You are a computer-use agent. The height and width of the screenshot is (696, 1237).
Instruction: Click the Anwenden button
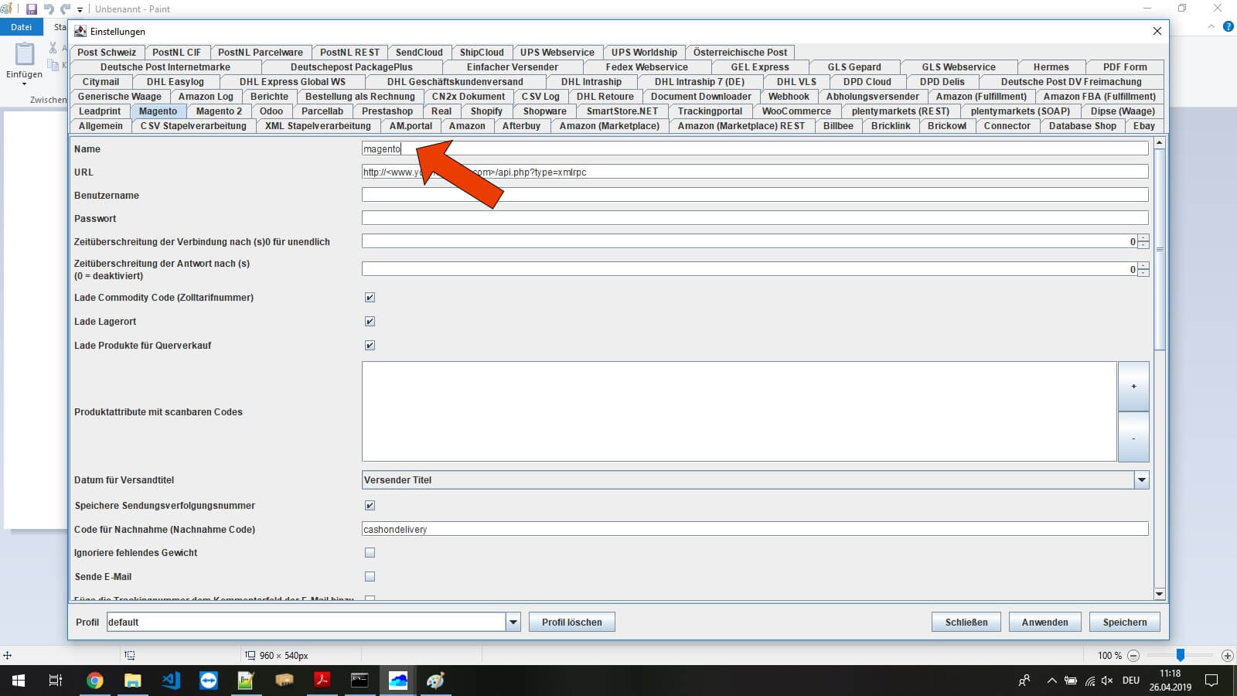(x=1044, y=623)
